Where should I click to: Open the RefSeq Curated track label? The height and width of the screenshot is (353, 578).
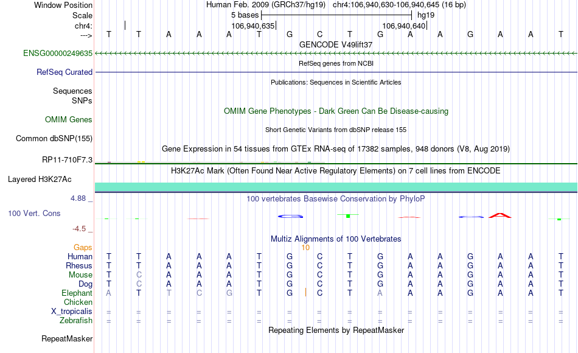point(64,72)
